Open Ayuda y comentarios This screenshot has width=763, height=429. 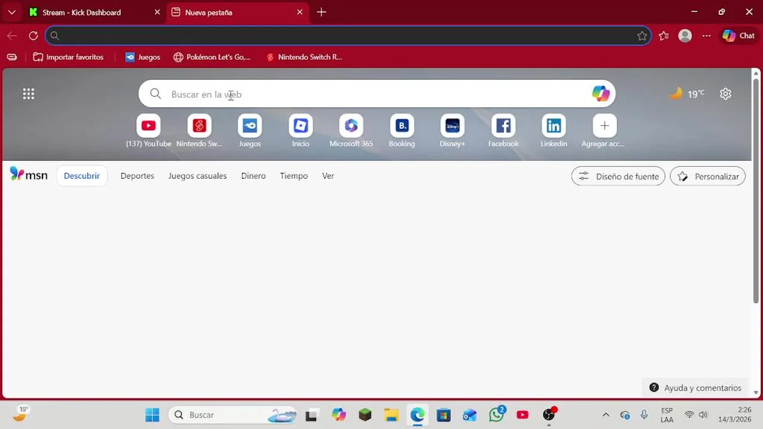pos(695,388)
